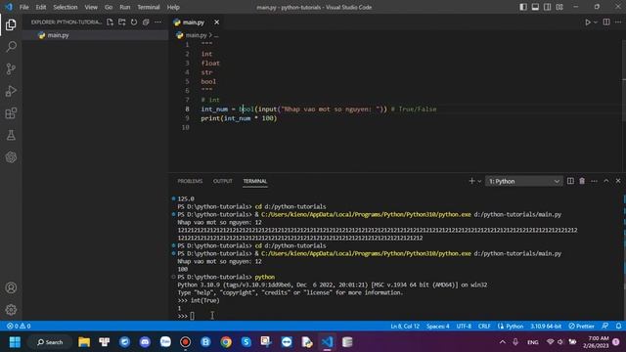Open Explorer more actions menu

point(158,22)
